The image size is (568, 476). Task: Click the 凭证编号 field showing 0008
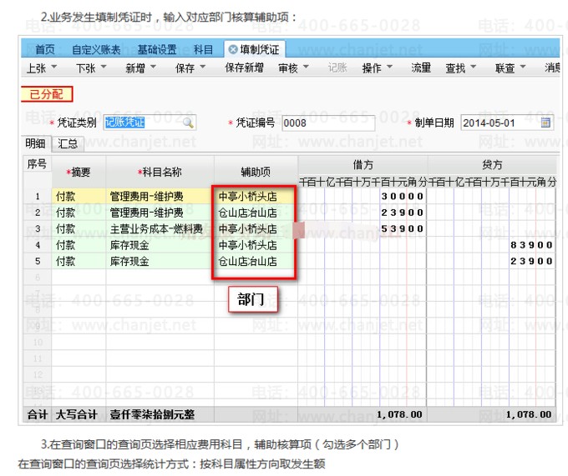[328, 123]
